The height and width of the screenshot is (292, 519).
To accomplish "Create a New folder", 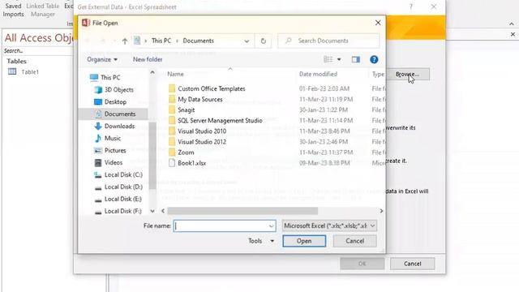I will (148, 59).
